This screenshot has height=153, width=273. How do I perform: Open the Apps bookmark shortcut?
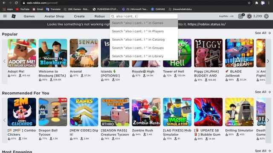[x=8, y=9]
